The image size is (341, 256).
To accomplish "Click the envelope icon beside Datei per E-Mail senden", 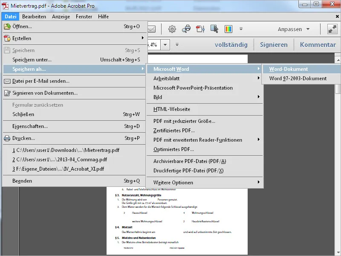I will coord(7,81).
